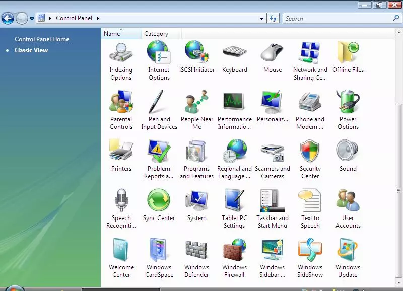Click the Forward navigation button
The image size is (403, 291).
point(22,18)
